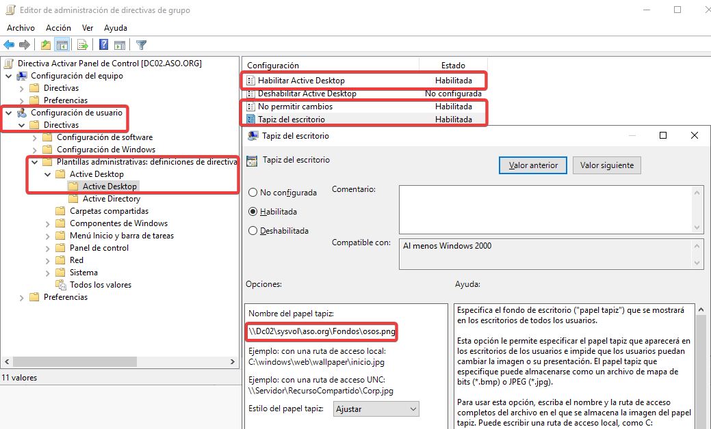Click the Back arrow toolbar icon
The width and height of the screenshot is (711, 429).
(x=9, y=45)
